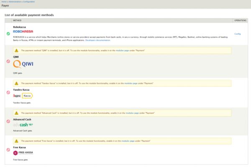Screen dimensions: 251x167
Task: Click the Payer page title
Action: tap(5, 5)
